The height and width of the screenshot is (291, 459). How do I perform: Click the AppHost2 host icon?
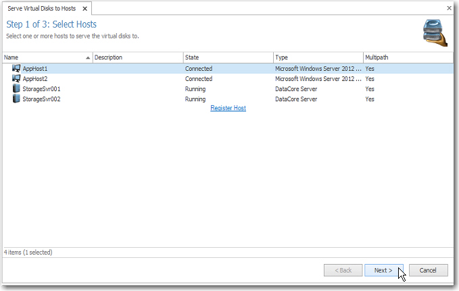click(16, 79)
